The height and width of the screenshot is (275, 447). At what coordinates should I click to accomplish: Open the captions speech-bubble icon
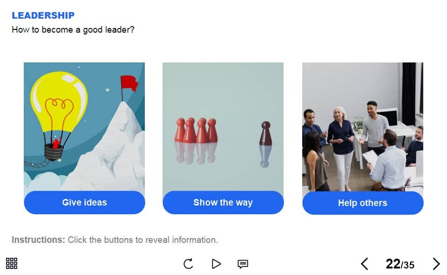coord(243,264)
